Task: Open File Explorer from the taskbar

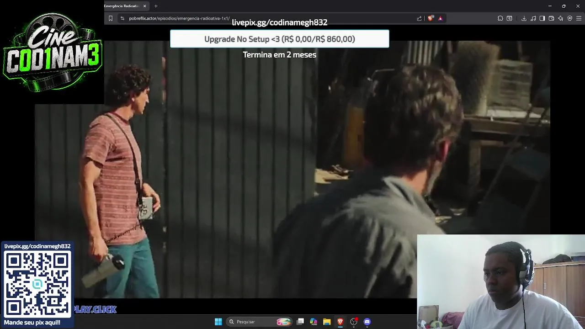Action: click(327, 322)
